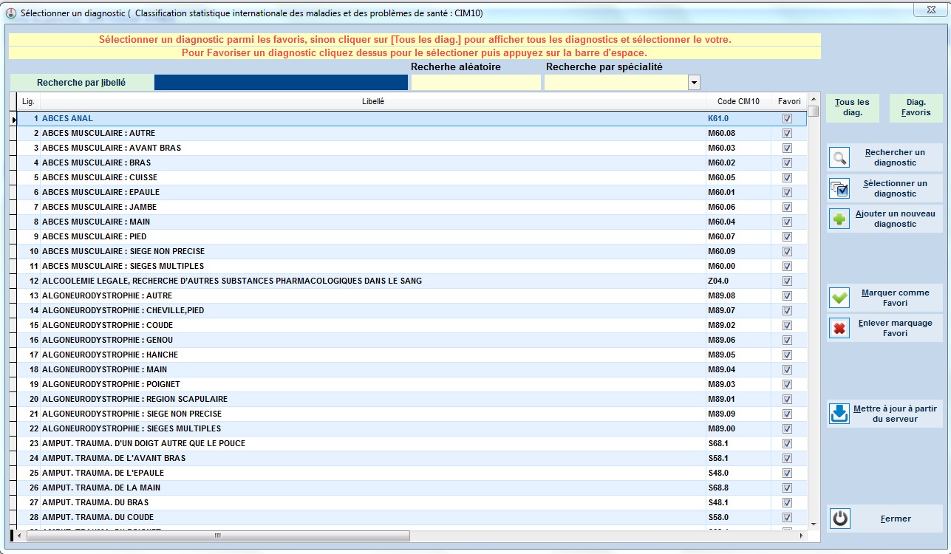Viewport: 951px width, 554px height.
Task: Click the power icon beside Fermer
Action: pos(839,519)
